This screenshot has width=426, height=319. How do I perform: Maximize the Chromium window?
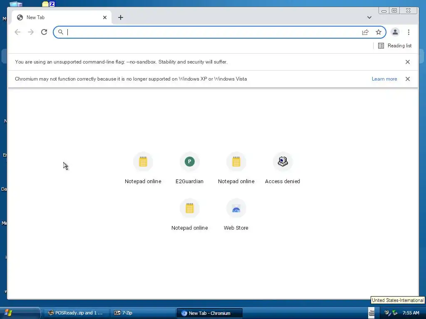pyautogui.click(x=394, y=10)
